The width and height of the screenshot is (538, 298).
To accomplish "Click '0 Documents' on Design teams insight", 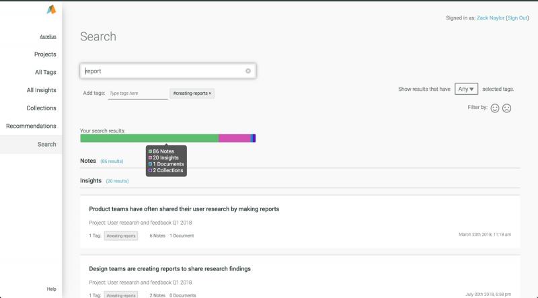I will pos(183,295).
